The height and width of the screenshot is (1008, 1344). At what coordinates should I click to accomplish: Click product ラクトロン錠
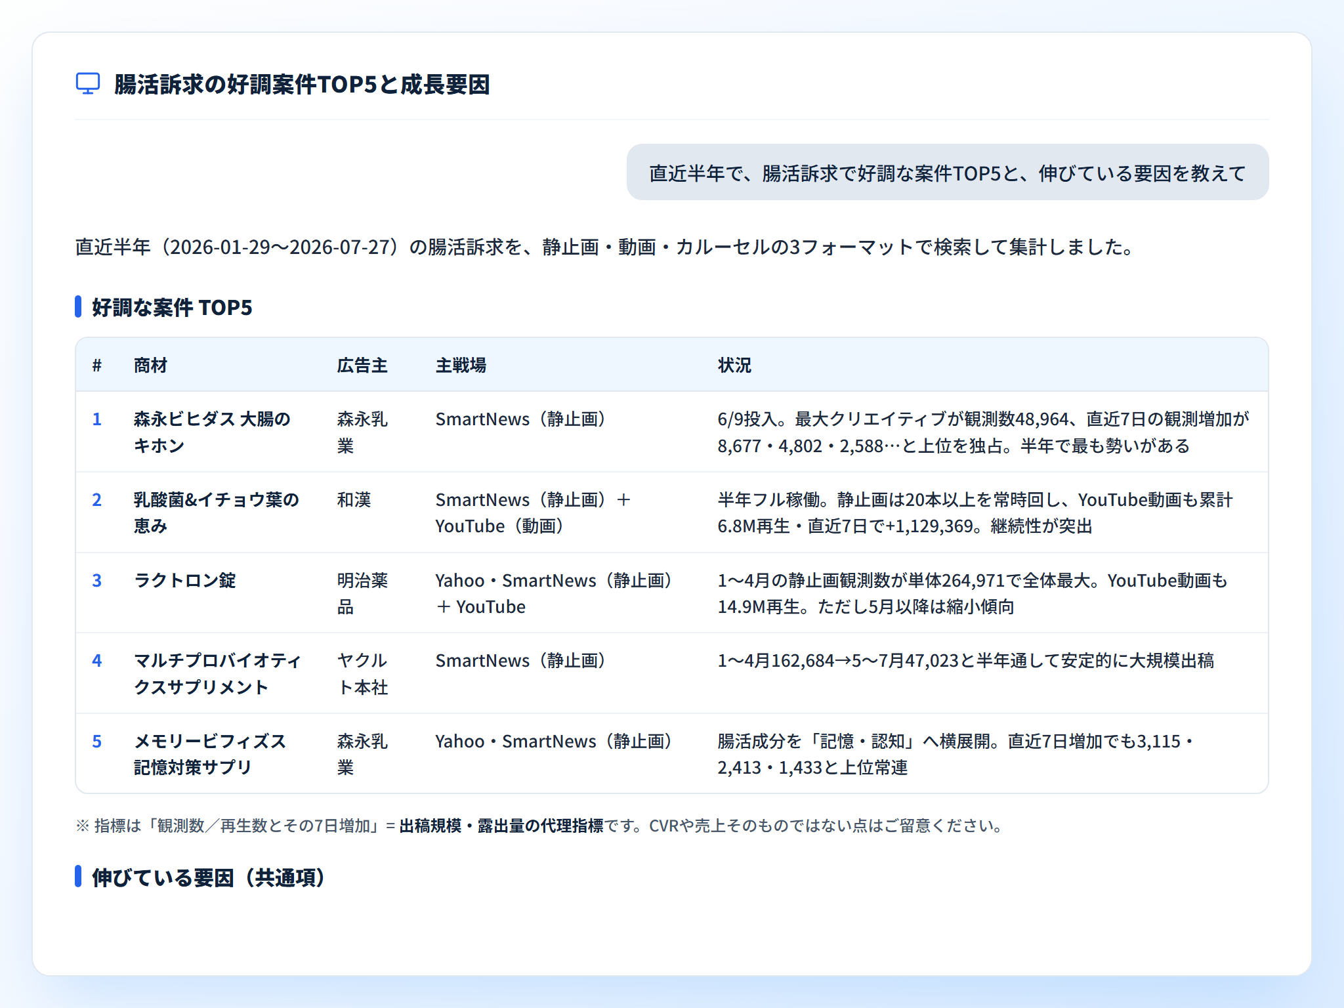click(185, 580)
